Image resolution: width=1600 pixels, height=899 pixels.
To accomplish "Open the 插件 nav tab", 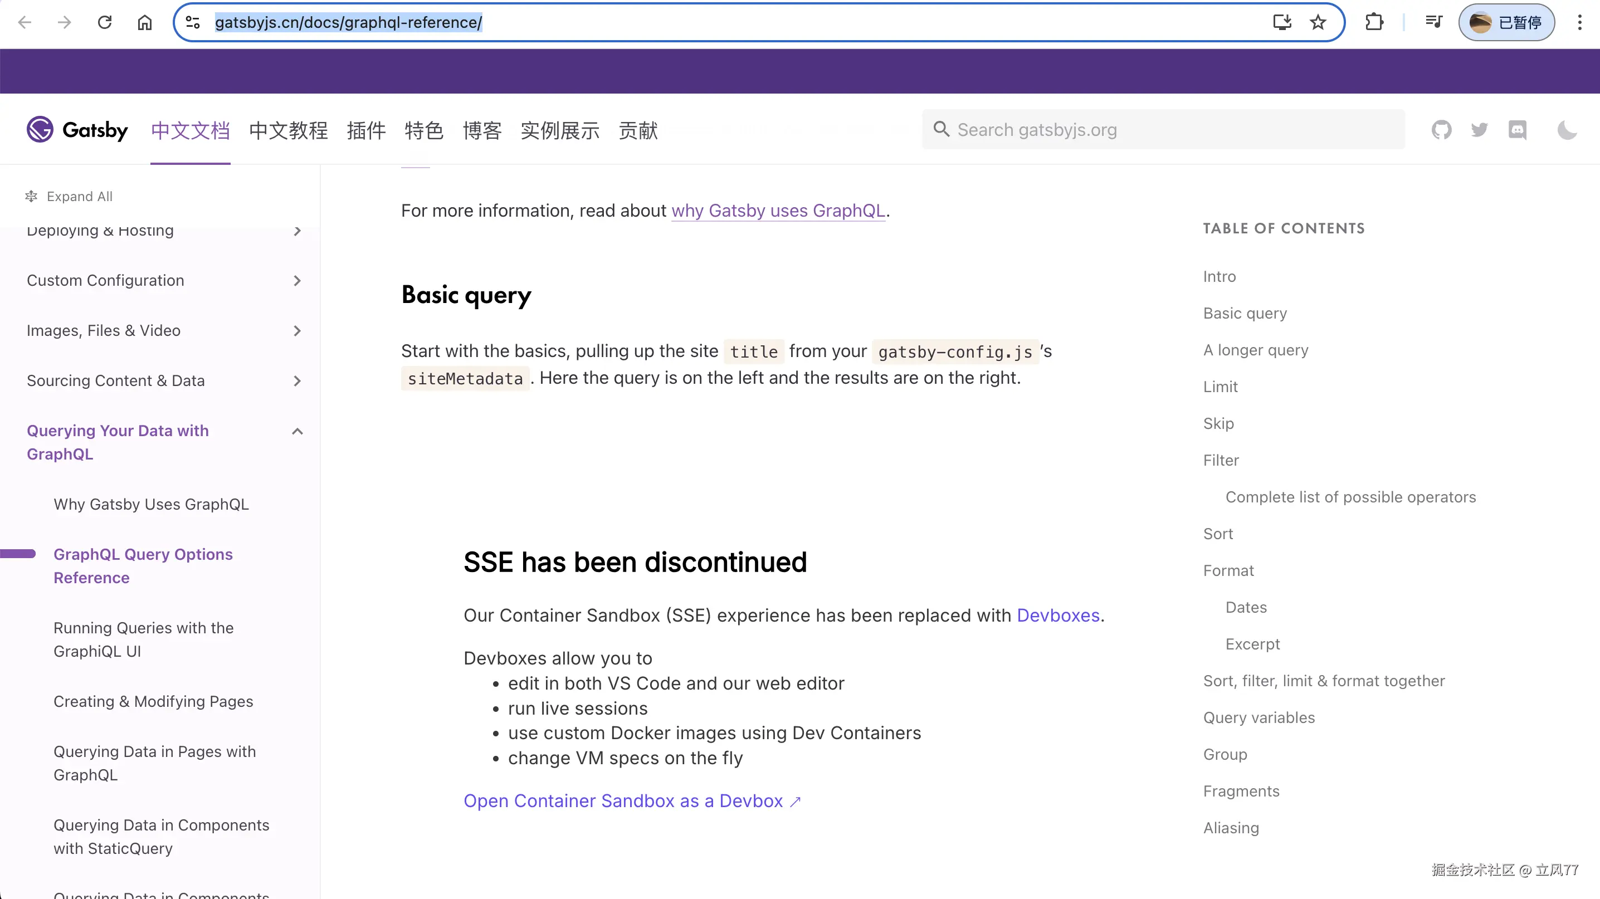I will pyautogui.click(x=366, y=130).
